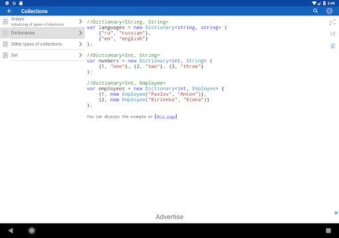This screenshot has height=238, width=339.
Task: Tap the 'var languages' code line
Action: (x=157, y=28)
